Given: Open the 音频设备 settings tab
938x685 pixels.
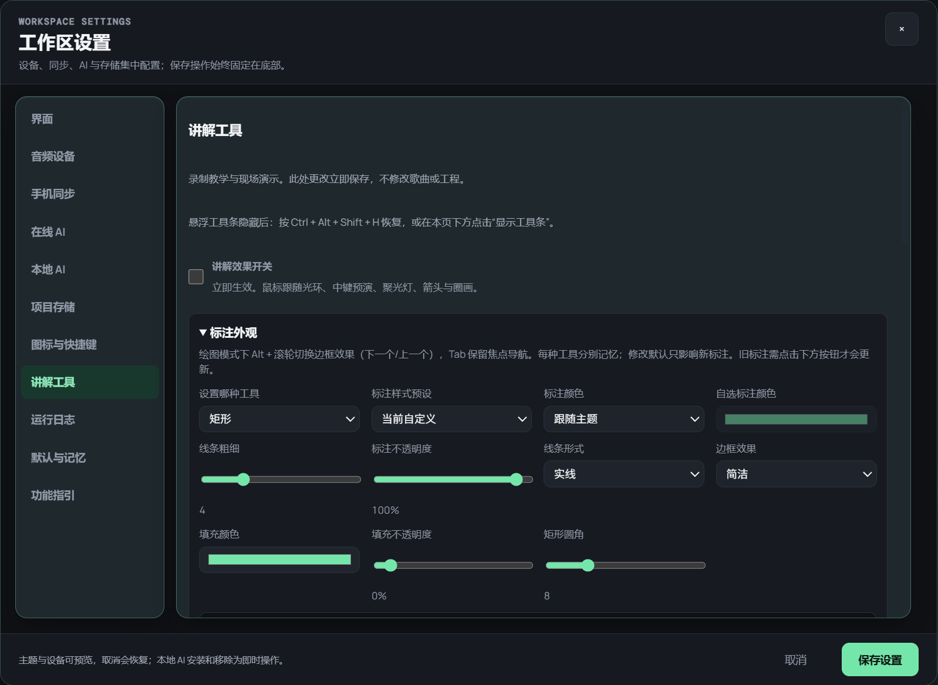Looking at the screenshot, I should 90,157.
